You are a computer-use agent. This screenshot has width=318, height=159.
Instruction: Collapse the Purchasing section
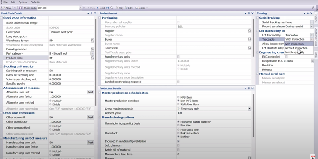[100, 18]
